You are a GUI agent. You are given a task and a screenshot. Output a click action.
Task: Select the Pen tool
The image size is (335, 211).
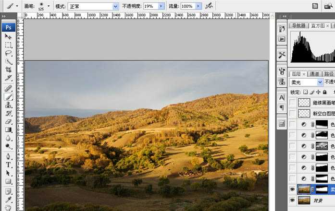pos(8,156)
